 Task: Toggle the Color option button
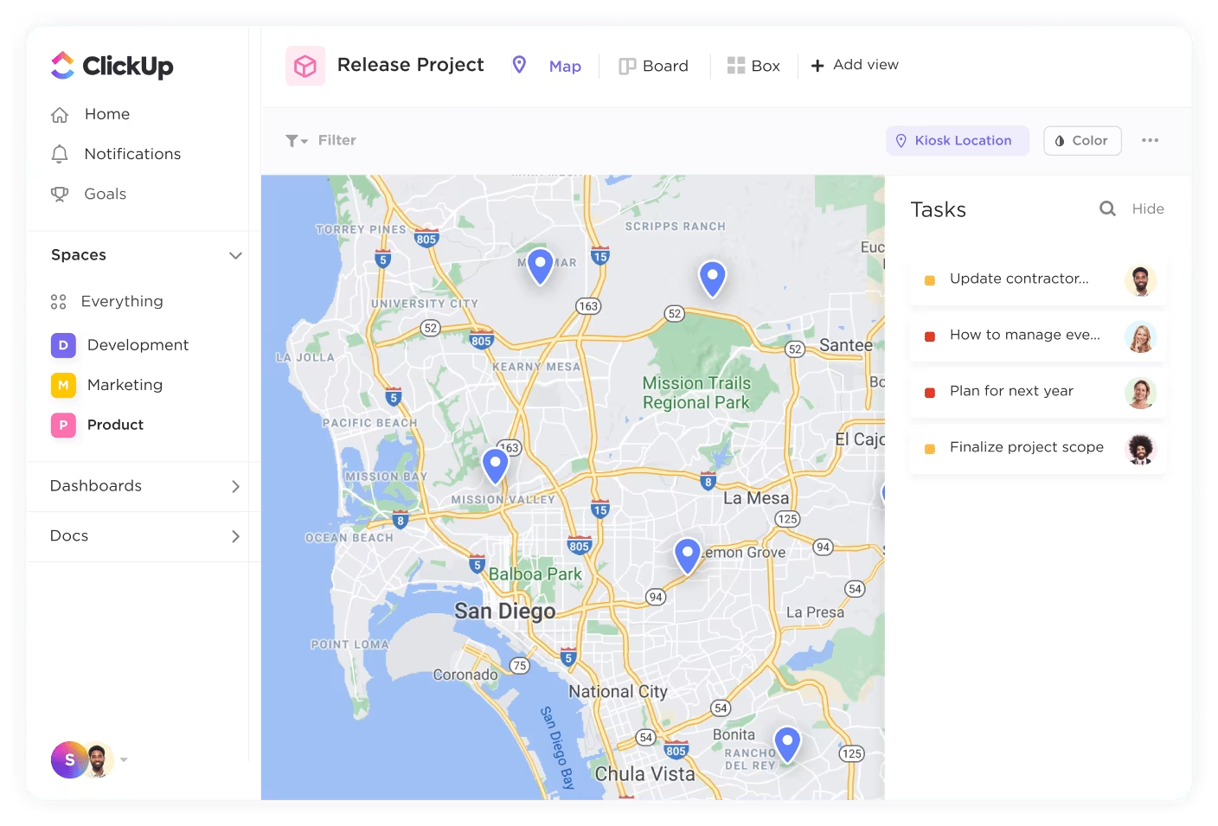(1082, 140)
